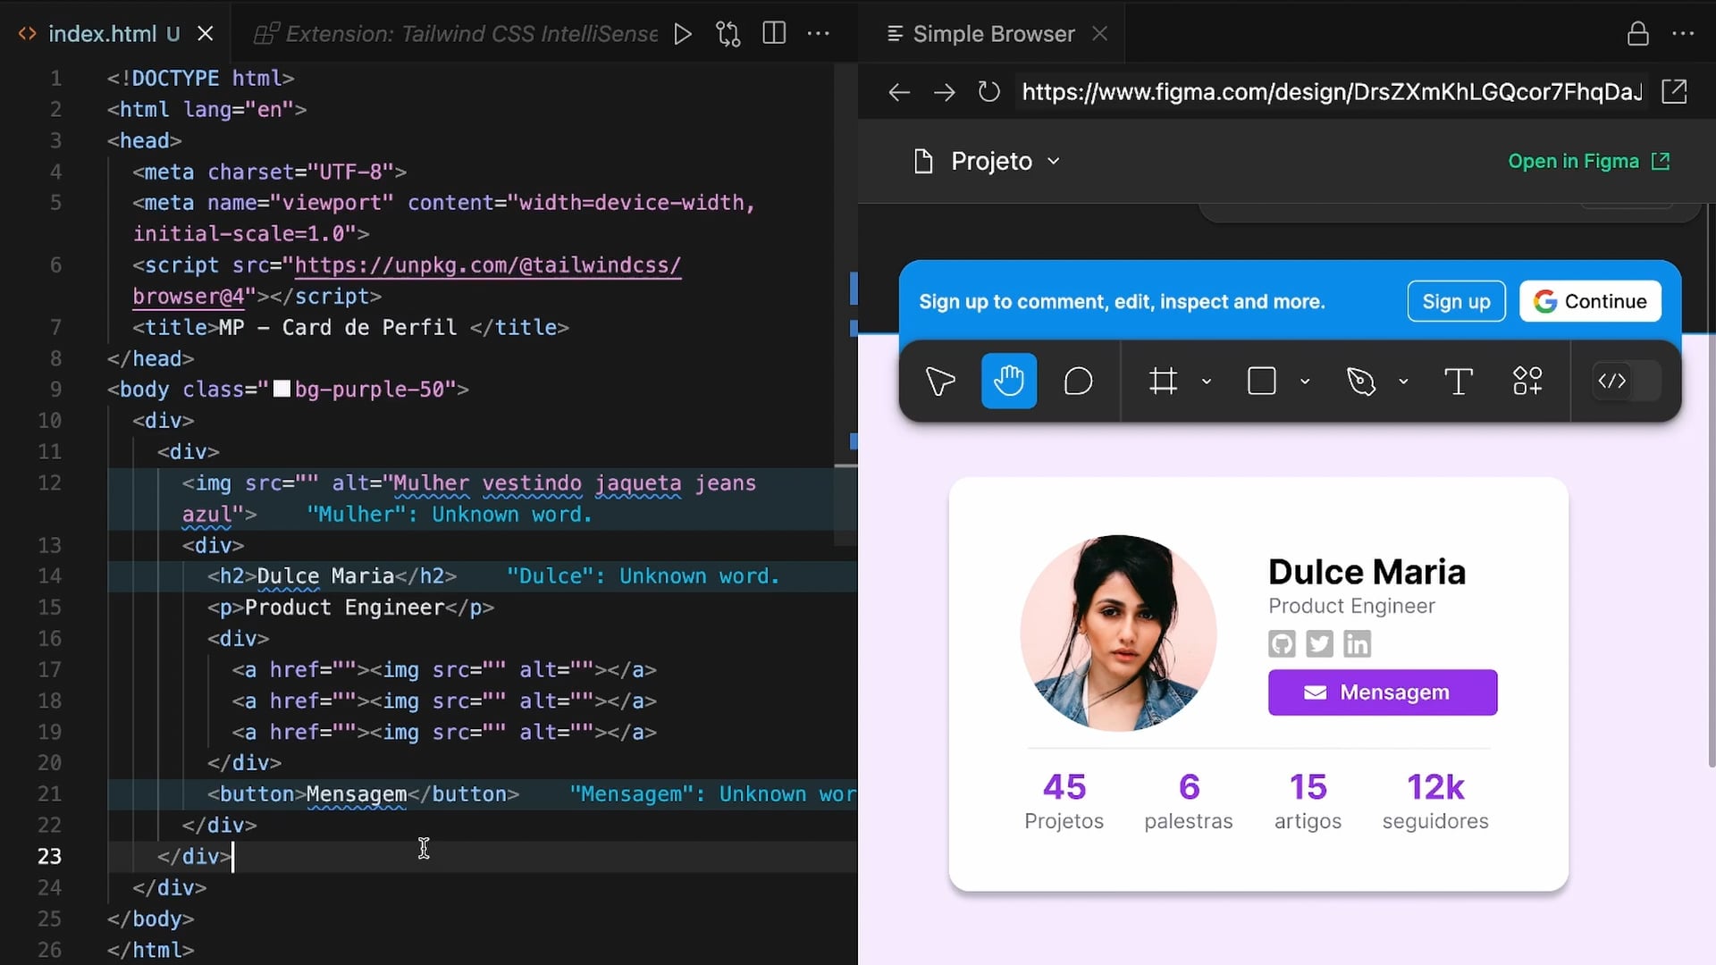Select the Comment tool bubble icon
Viewport: 1716px width, 965px height.
(x=1078, y=382)
